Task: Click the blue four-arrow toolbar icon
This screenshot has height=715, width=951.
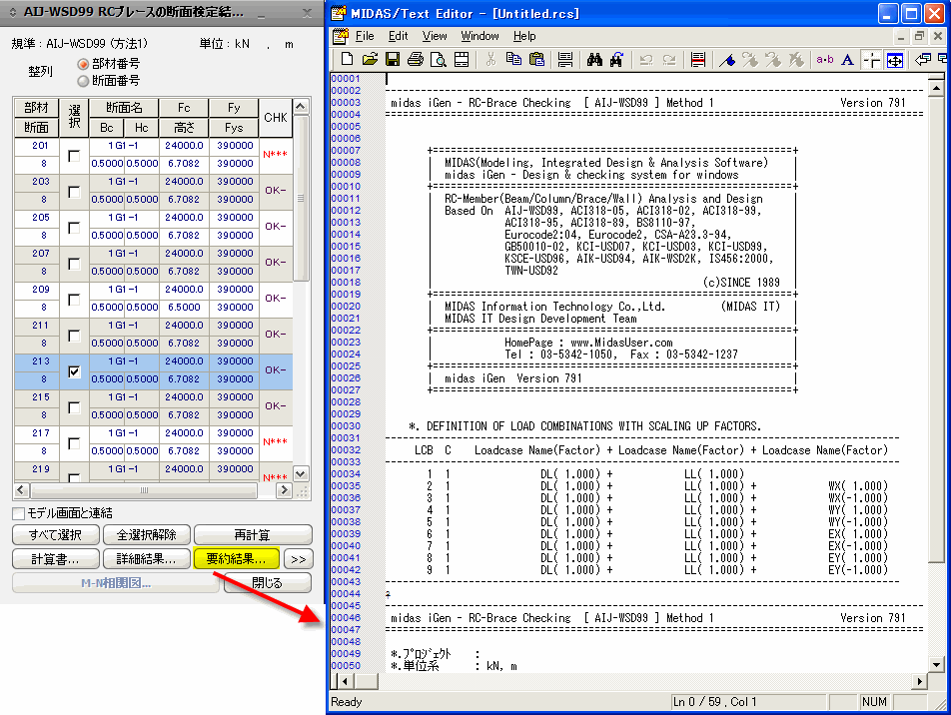Action: point(895,60)
